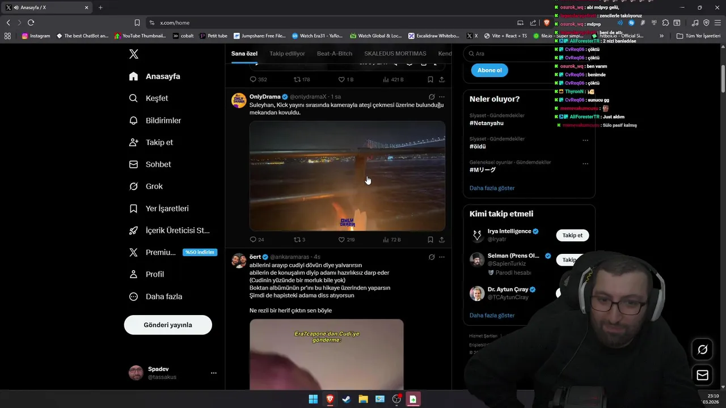Click Daha fazla göster under trends
The height and width of the screenshot is (408, 726).
(492, 188)
